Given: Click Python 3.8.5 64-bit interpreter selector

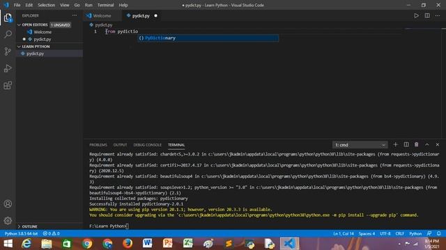Looking at the screenshot, I should pyautogui.click(x=21, y=233).
